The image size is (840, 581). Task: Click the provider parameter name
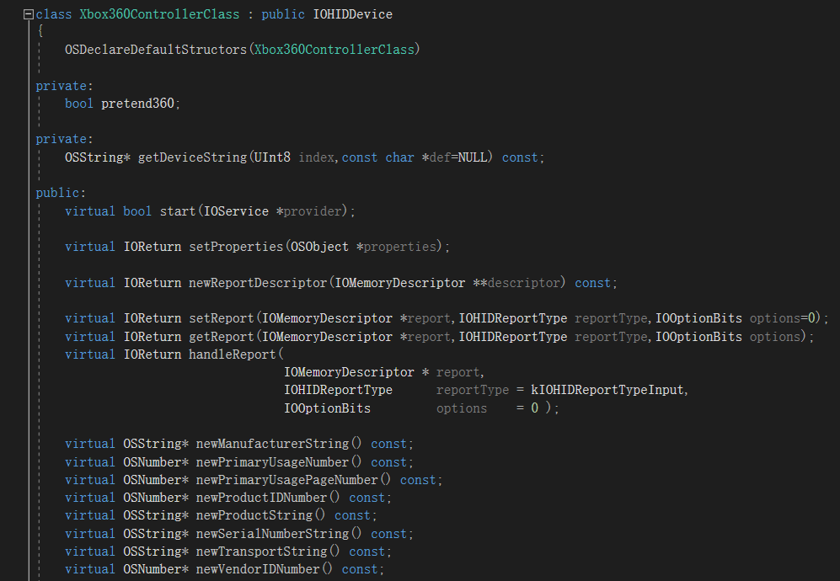313,211
